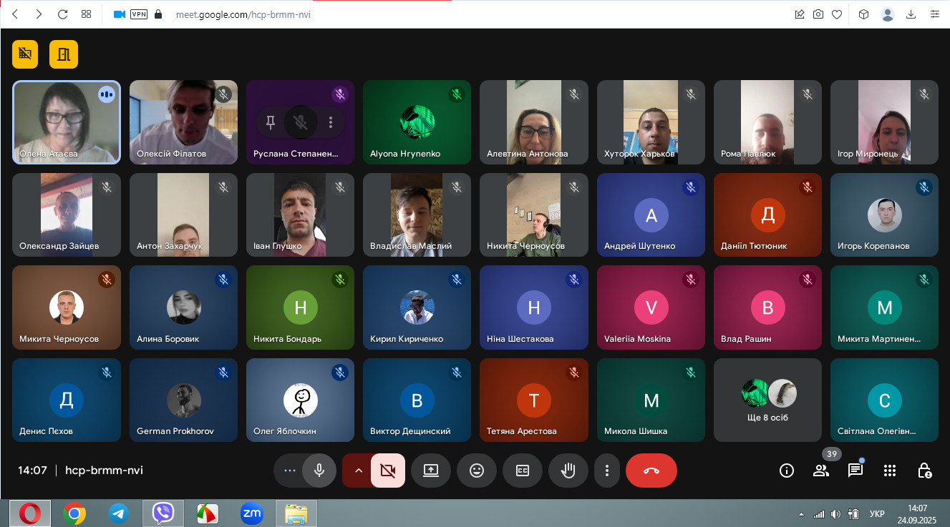
Task: Pin the Руслана Степаненко tile
Action: [x=271, y=123]
